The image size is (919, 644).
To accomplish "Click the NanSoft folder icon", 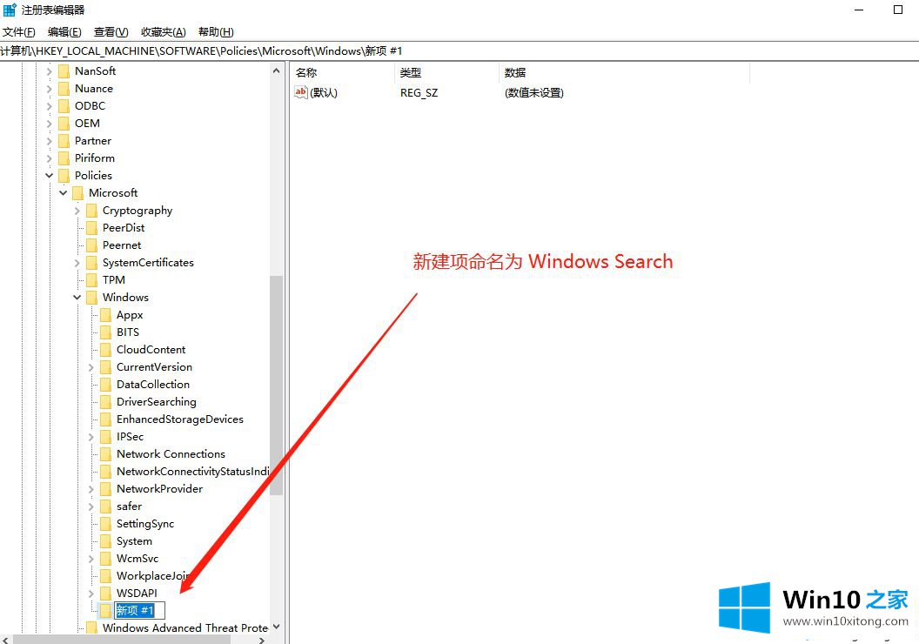I will point(64,71).
